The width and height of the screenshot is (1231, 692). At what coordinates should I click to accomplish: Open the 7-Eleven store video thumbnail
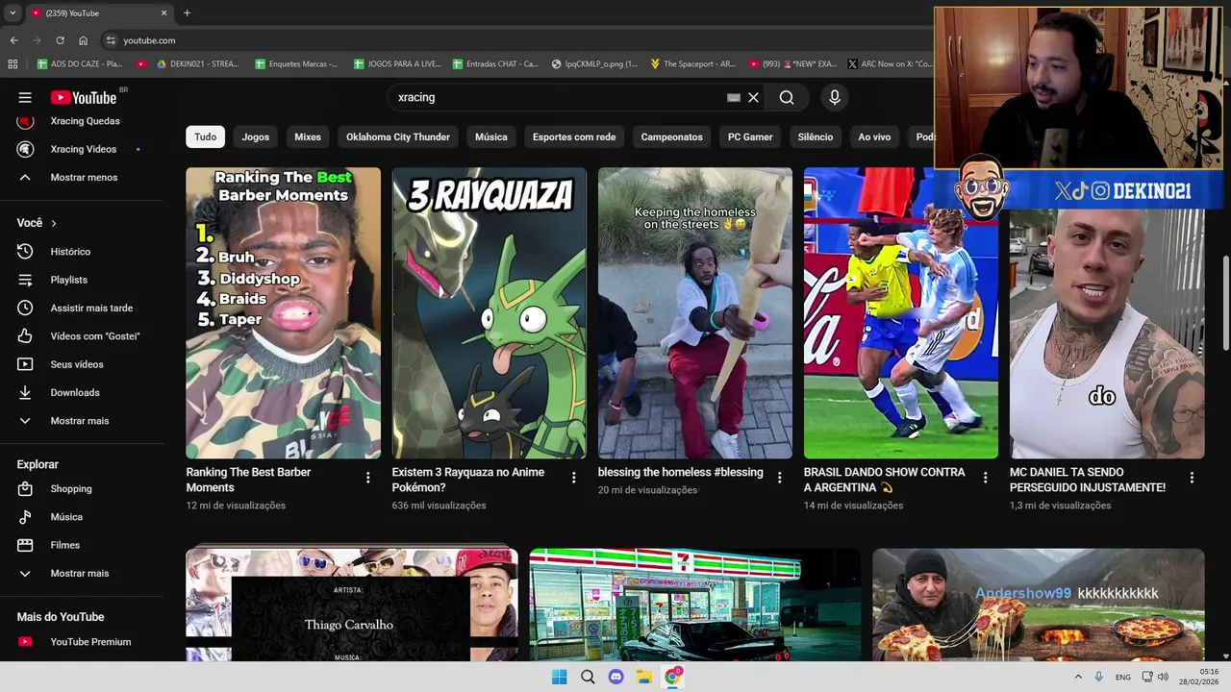[695, 605]
